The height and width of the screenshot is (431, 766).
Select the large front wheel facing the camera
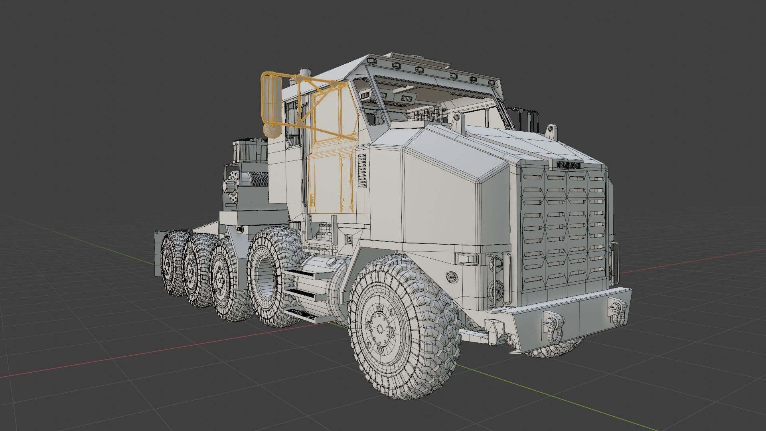tap(404, 327)
